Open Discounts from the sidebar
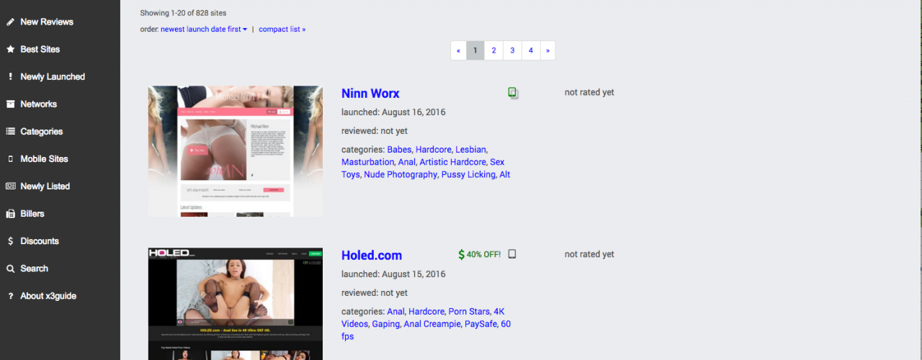This screenshot has height=360, width=922. (x=40, y=240)
